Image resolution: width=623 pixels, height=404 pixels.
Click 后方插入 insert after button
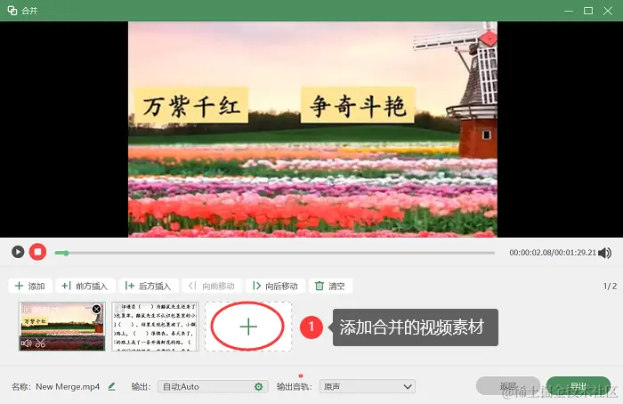[149, 286]
